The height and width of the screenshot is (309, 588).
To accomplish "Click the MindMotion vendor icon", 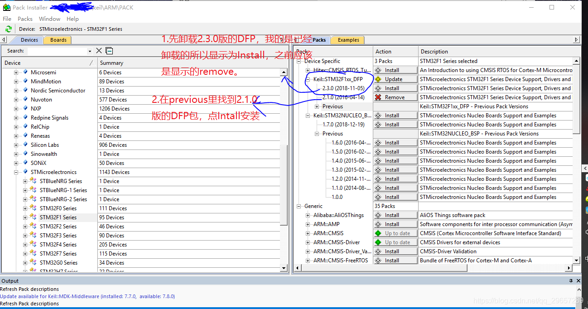I will 25,82.
